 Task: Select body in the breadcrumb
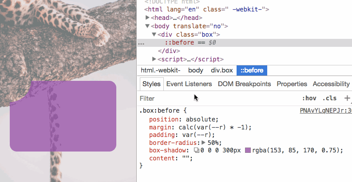(x=195, y=70)
